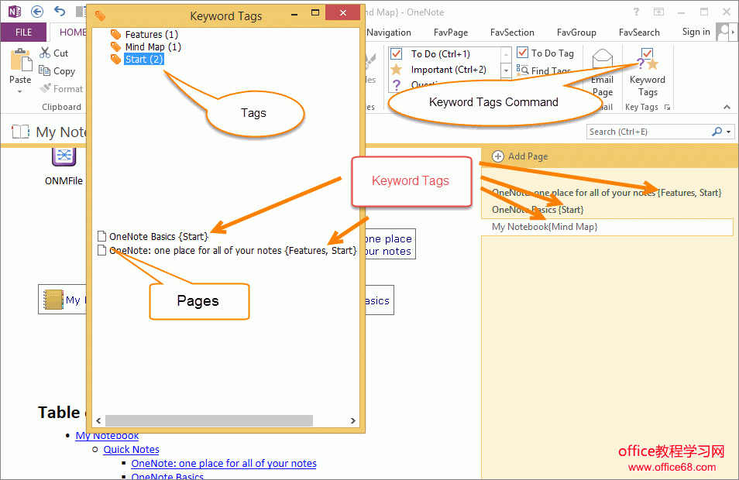The height and width of the screenshot is (480, 739).
Task: Click the OneNote application logo icon
Action: pyautogui.click(x=15, y=12)
